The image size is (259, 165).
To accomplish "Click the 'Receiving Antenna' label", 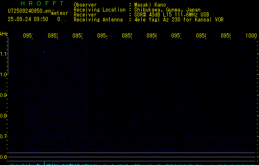I will [x=98, y=20].
